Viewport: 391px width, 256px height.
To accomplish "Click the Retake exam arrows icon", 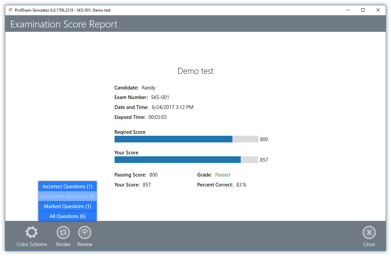I will 63,232.
